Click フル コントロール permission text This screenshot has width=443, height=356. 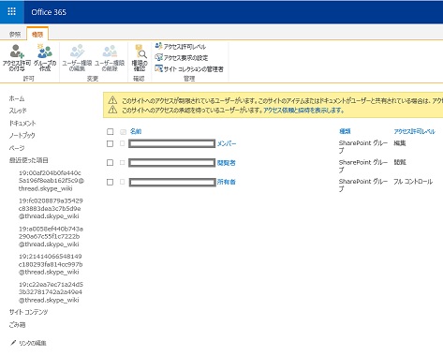pyautogui.click(x=413, y=182)
